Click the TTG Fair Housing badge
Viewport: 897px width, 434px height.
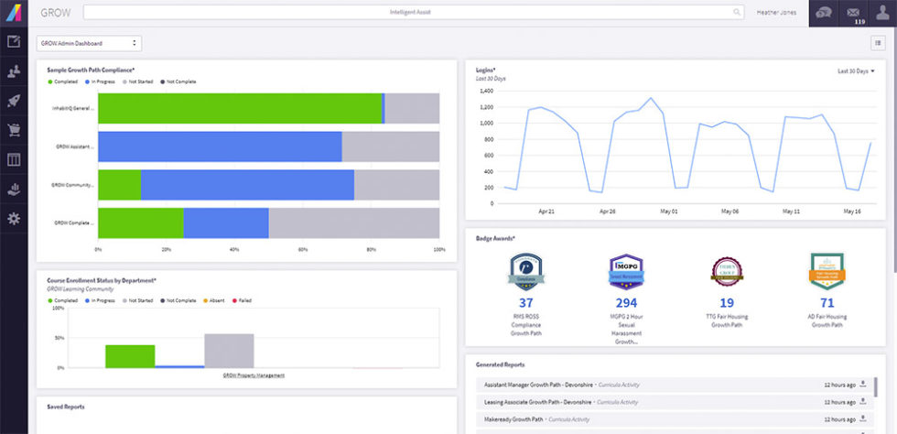727,271
